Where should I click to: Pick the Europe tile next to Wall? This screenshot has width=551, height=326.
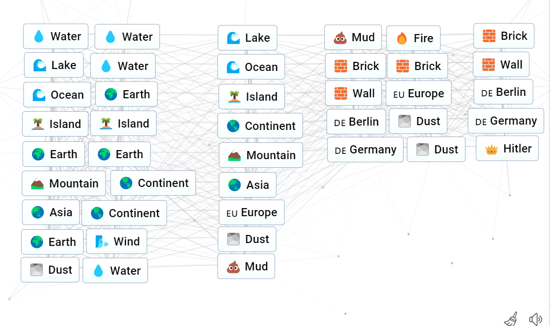click(x=418, y=93)
